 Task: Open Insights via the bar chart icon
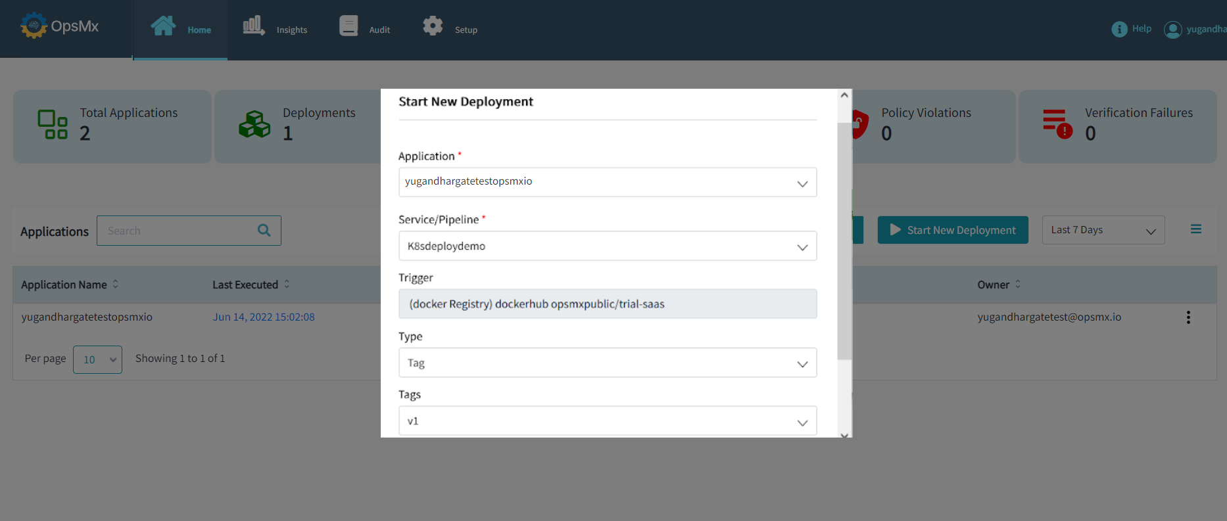pyautogui.click(x=253, y=26)
